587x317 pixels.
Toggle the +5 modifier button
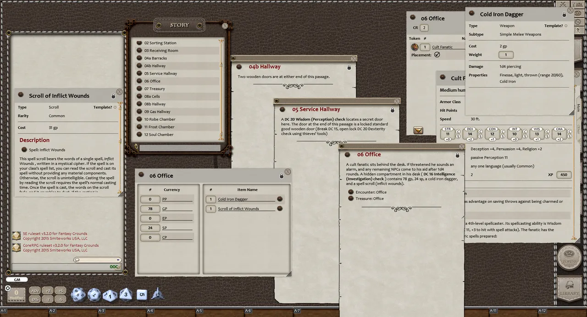tap(61, 291)
